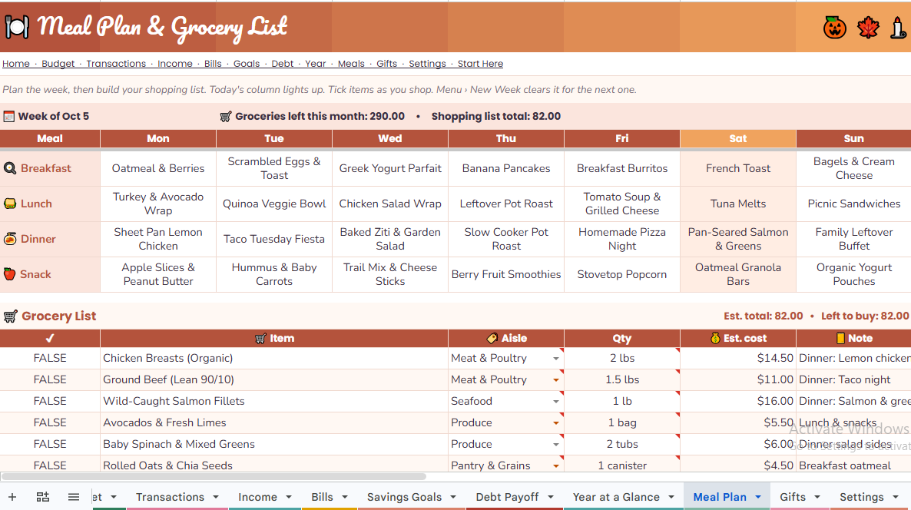Click the cart icon beside Groceries left this month
The width and height of the screenshot is (911, 510).
(225, 116)
